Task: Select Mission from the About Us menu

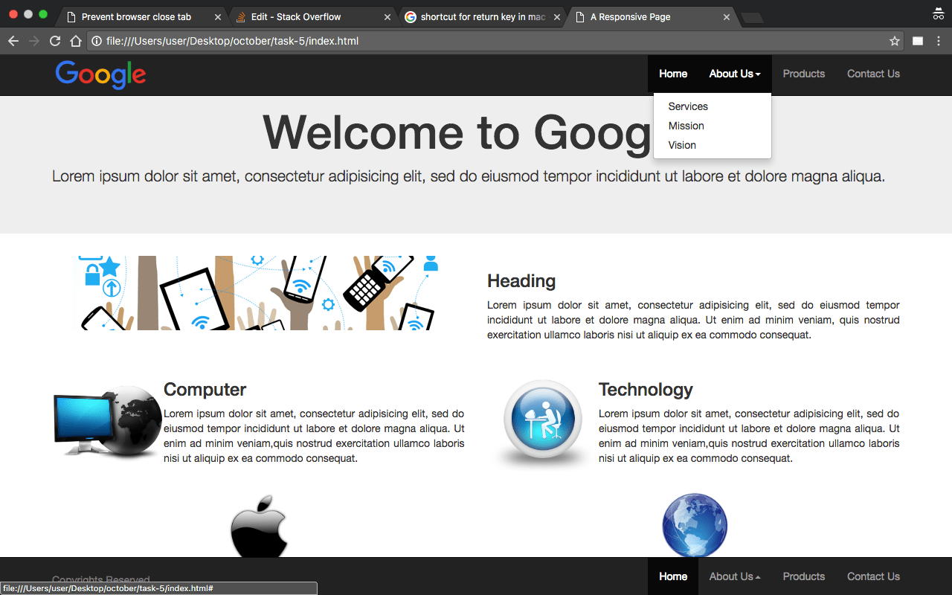Action: (685, 126)
